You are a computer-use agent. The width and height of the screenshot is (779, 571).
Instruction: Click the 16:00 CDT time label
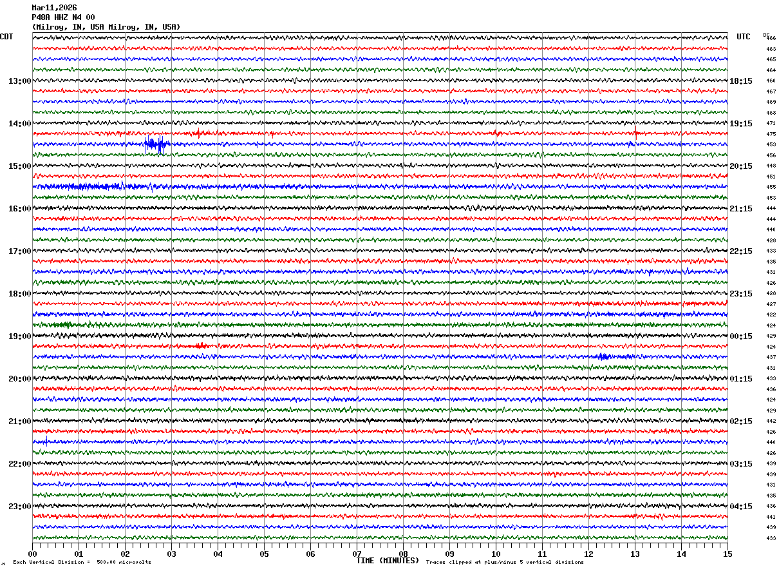(x=20, y=209)
